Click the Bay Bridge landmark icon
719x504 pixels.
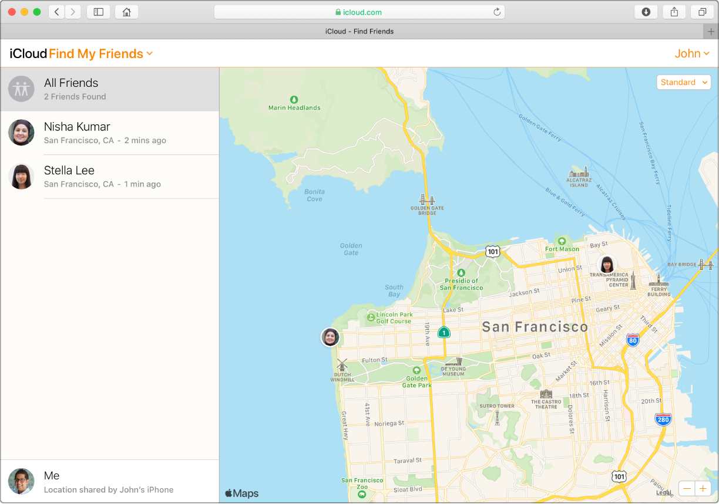(707, 265)
